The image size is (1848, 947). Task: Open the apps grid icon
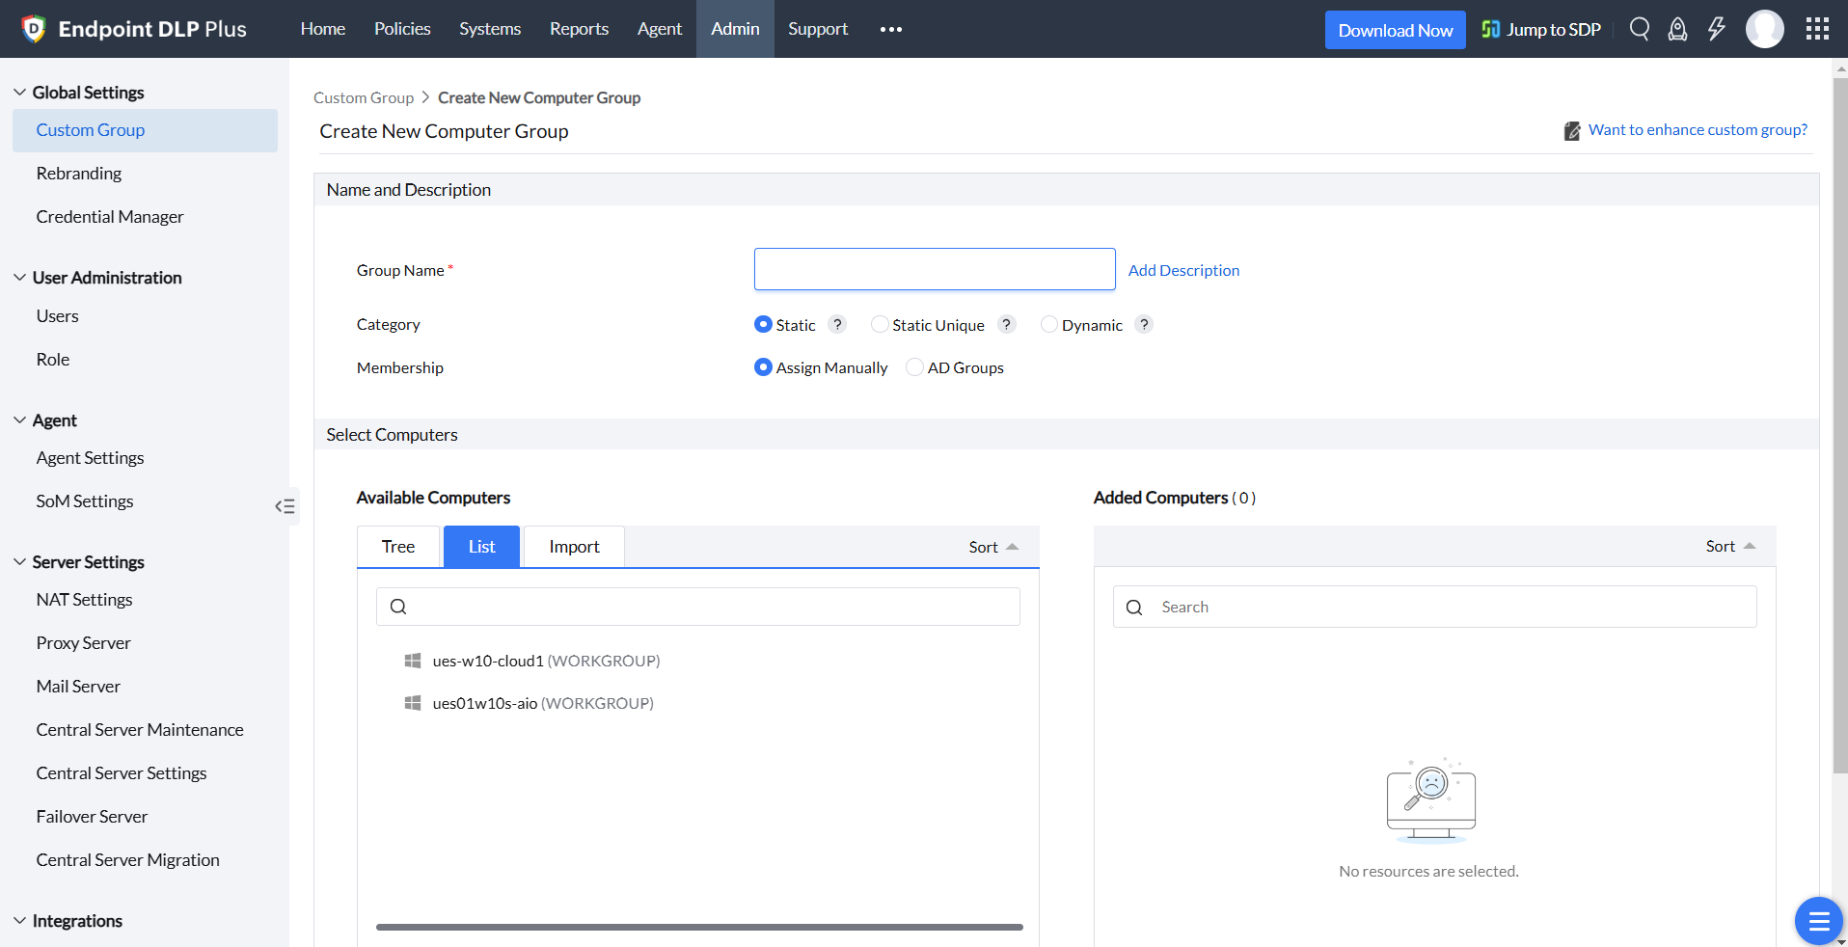[x=1817, y=29]
